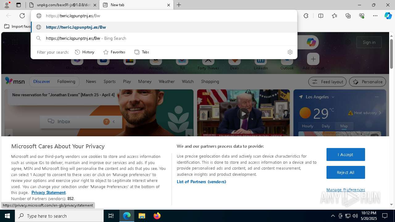Image resolution: width=395 pixels, height=222 pixels.
Task: Play the Trump live video thumbnail
Action: point(243,113)
